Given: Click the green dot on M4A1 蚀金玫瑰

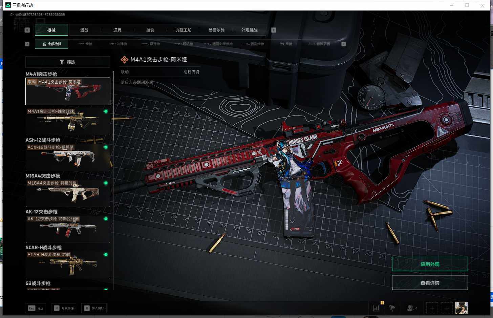Looking at the screenshot, I should pos(106,111).
